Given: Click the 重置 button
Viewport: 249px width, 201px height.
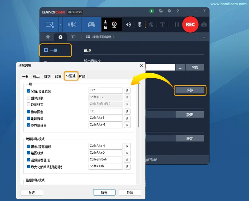Looking at the screenshot, I should (x=32, y=193).
